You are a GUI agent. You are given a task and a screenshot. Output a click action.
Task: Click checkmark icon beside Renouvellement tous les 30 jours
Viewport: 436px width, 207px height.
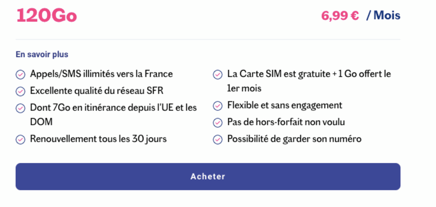point(20,139)
